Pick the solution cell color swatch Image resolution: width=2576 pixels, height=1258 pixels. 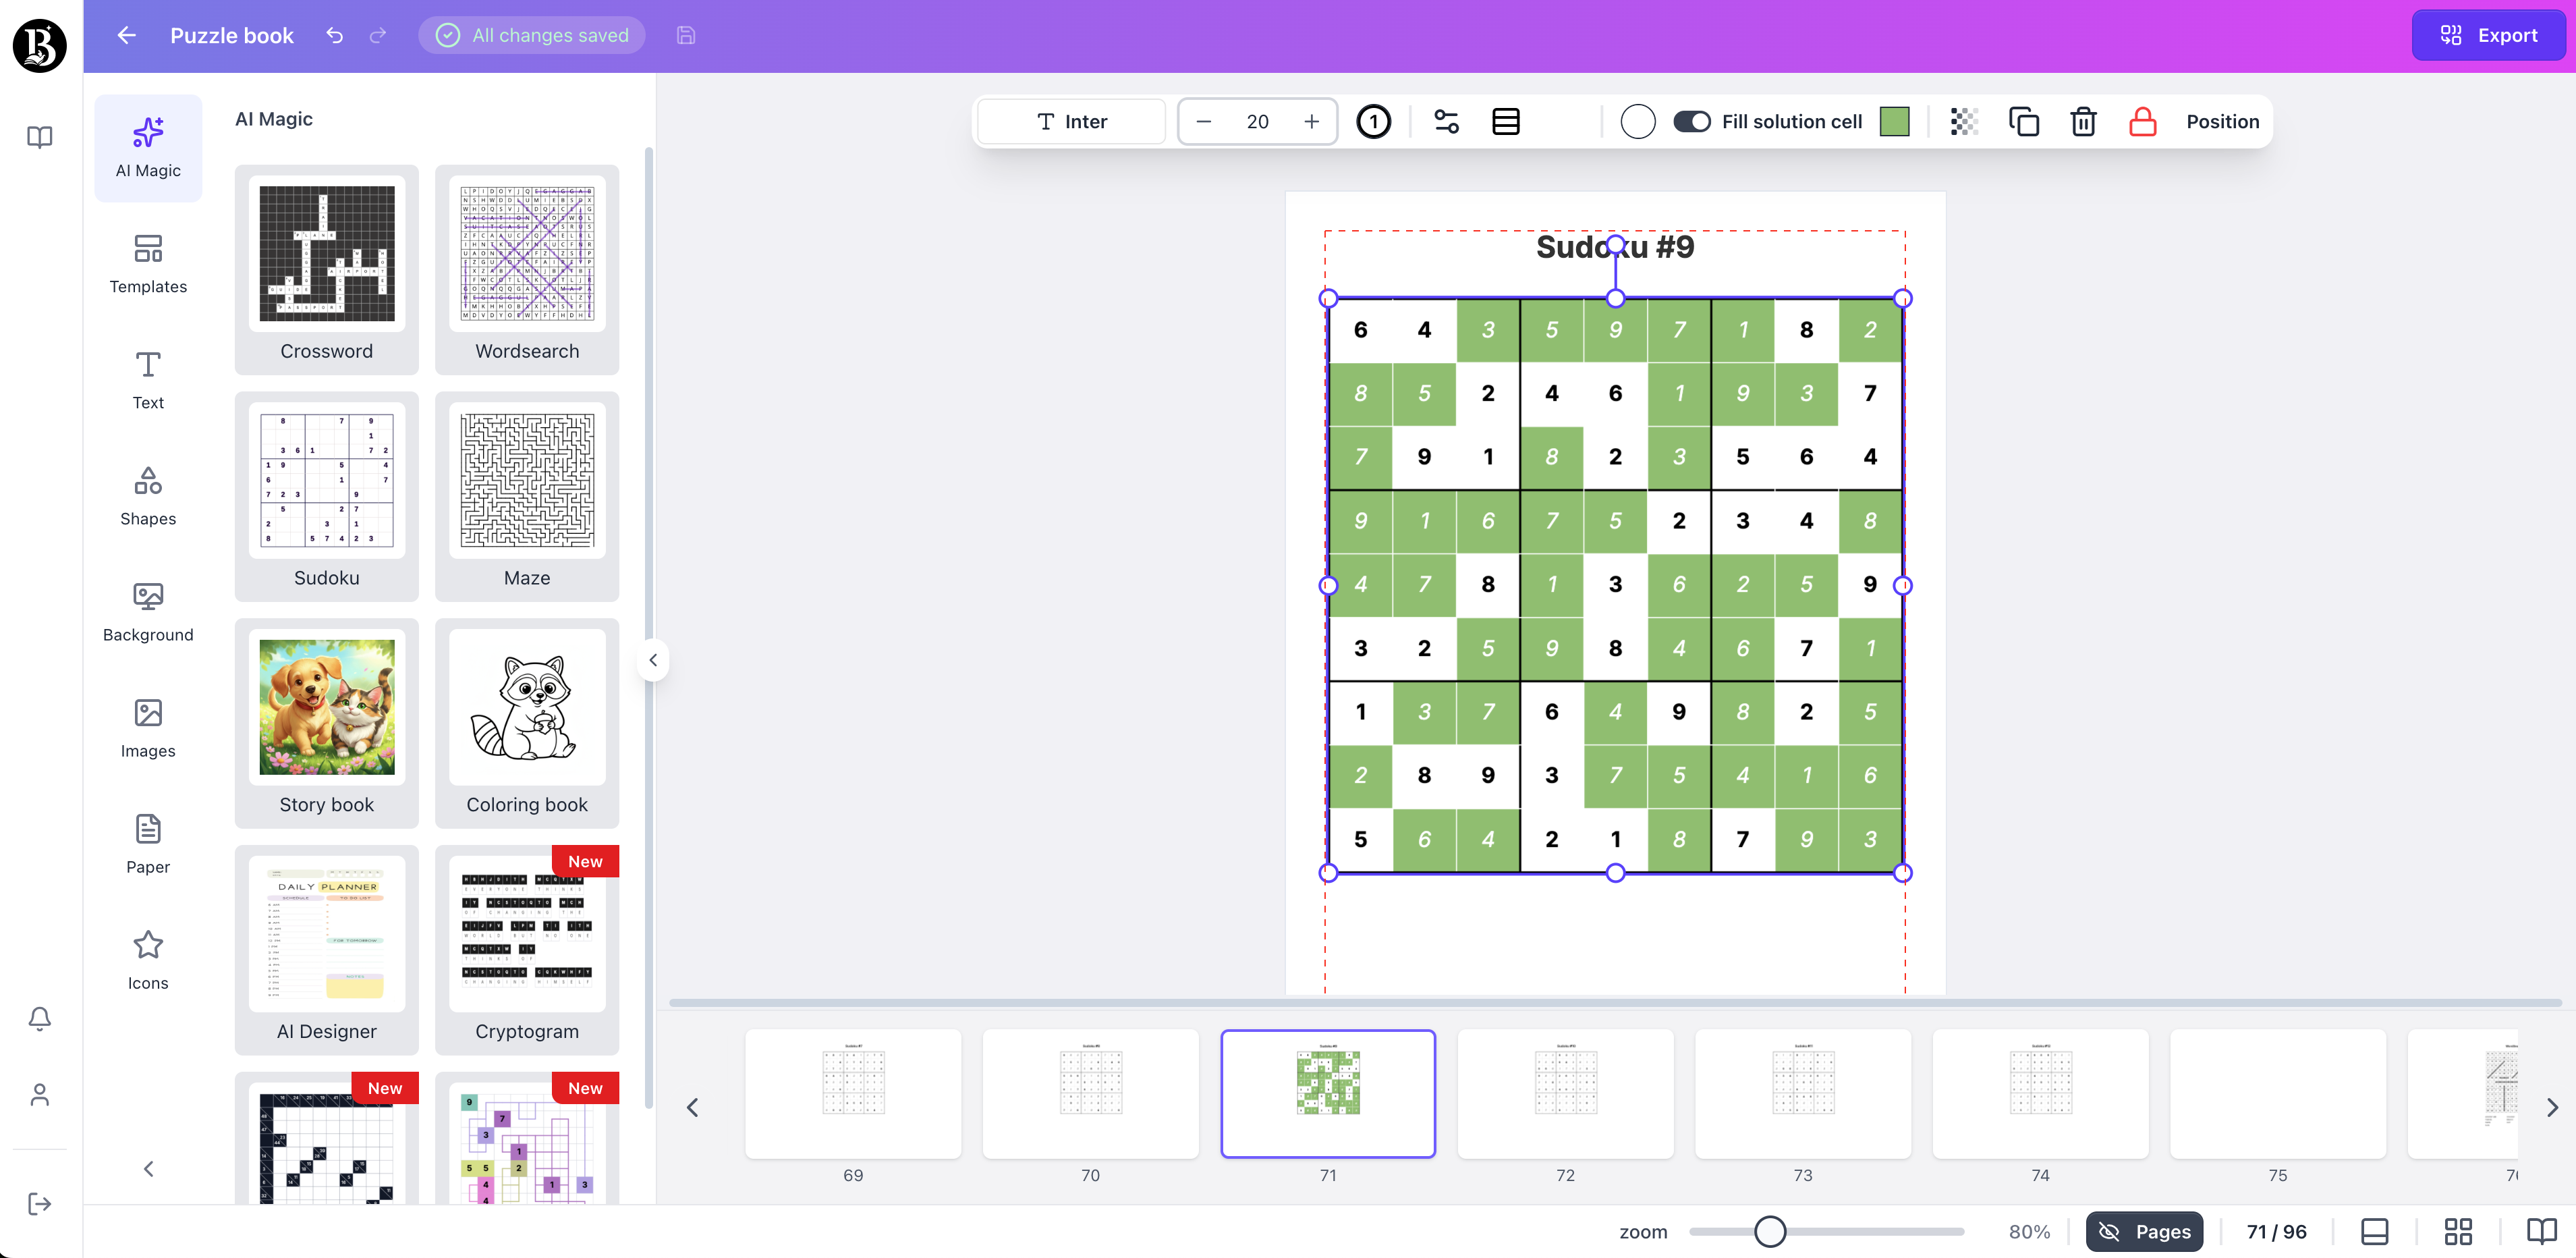(1894, 121)
